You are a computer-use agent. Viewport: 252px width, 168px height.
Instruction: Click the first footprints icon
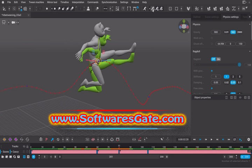point(209,9)
